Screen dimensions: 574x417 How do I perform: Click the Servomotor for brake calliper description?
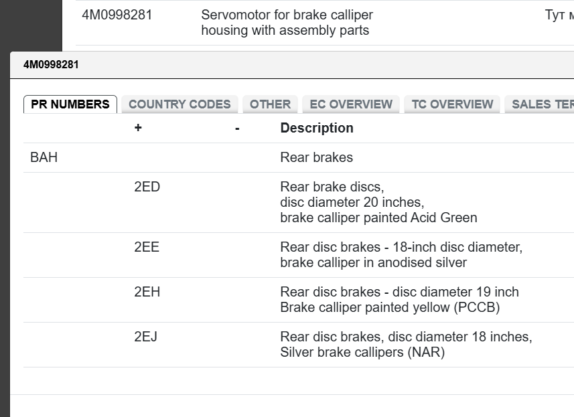coord(287,22)
